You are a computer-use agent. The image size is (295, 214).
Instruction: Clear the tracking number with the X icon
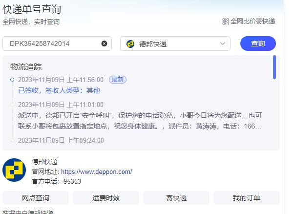point(104,43)
